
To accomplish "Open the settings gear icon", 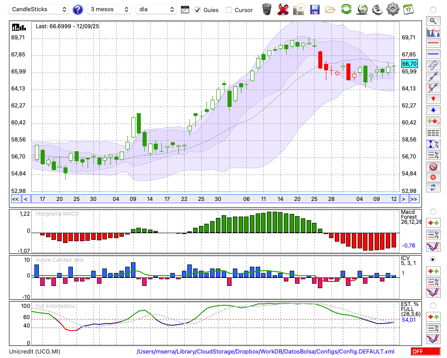I will (x=392, y=9).
